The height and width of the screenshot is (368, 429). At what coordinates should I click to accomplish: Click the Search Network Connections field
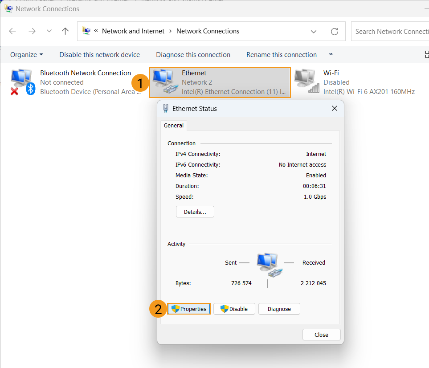coord(390,32)
